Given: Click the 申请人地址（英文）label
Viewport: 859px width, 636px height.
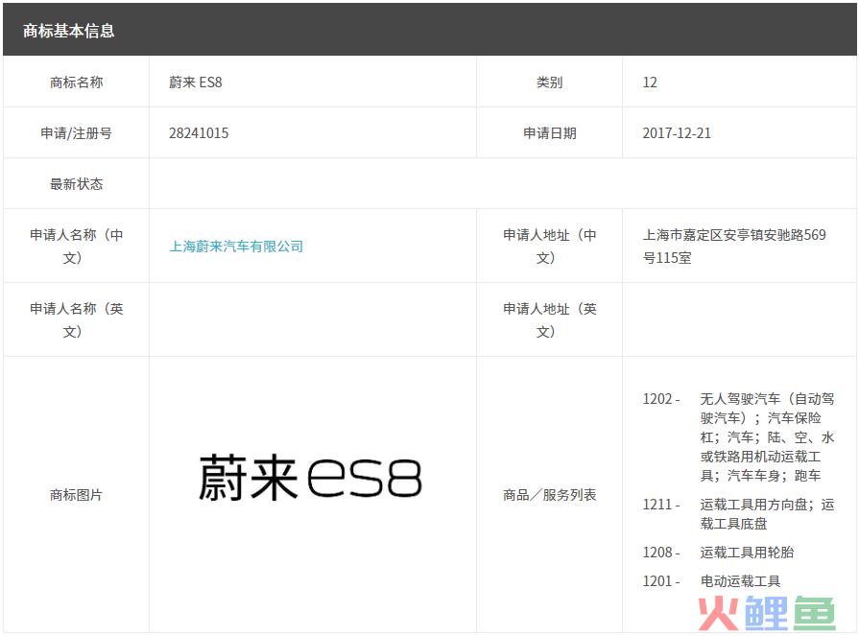Looking at the screenshot, I should [x=550, y=319].
